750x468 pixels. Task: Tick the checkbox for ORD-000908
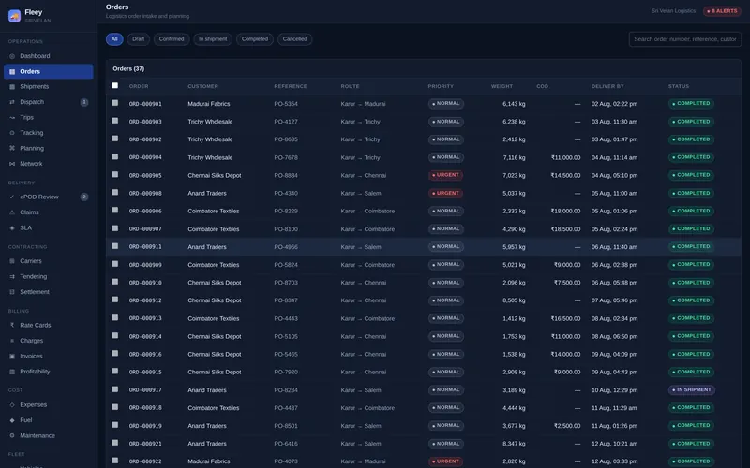coord(114,193)
